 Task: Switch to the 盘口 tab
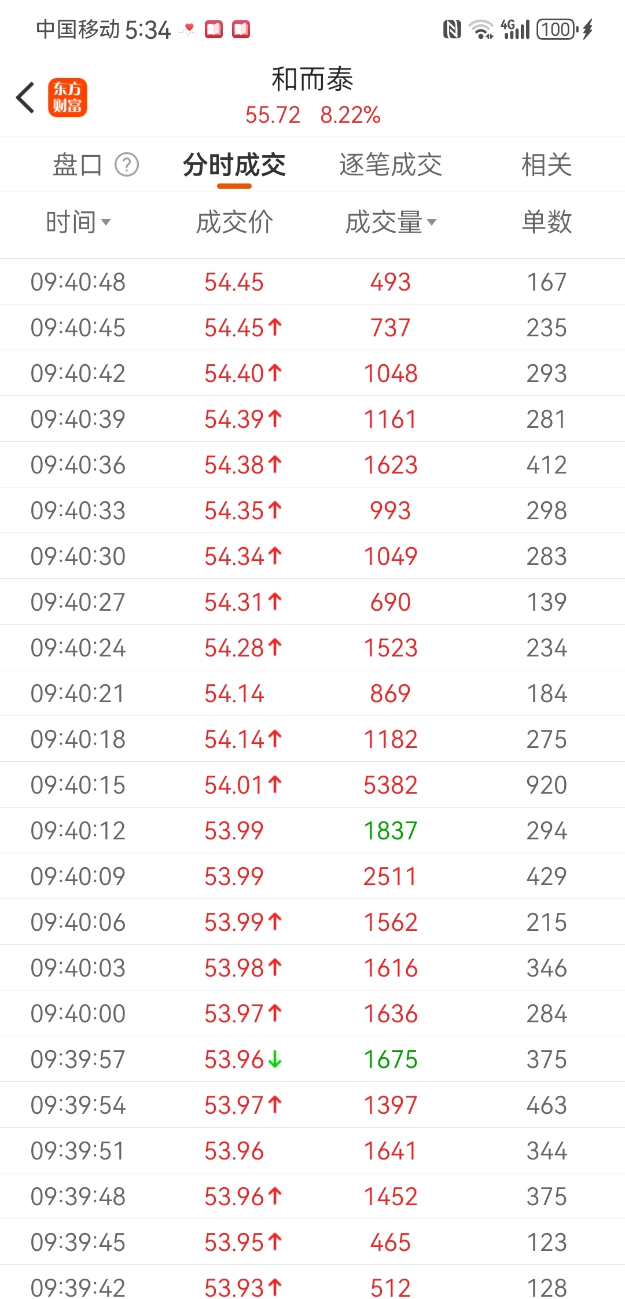point(78,165)
